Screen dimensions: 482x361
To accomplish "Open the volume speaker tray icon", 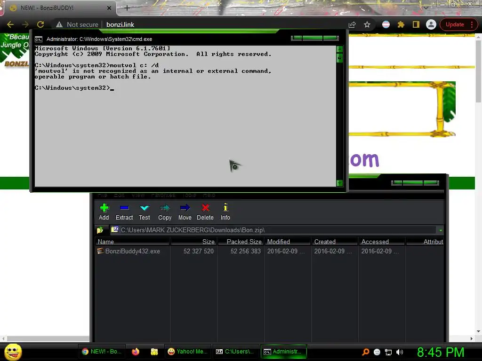I will click(x=399, y=352).
